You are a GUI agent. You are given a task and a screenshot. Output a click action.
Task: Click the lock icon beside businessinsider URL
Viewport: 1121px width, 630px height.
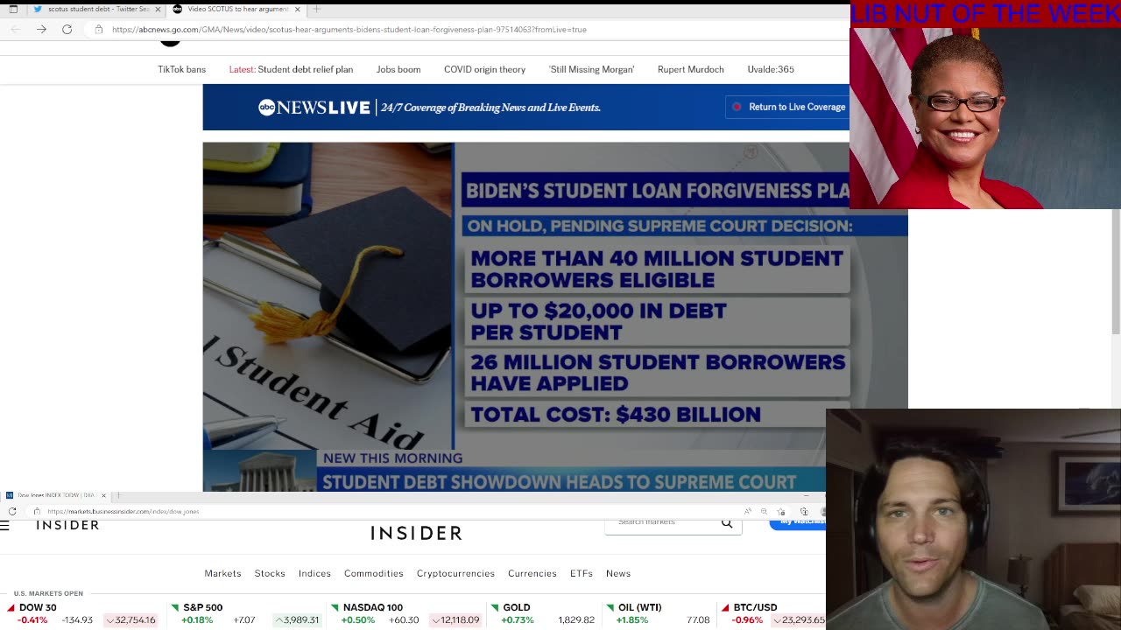37,511
